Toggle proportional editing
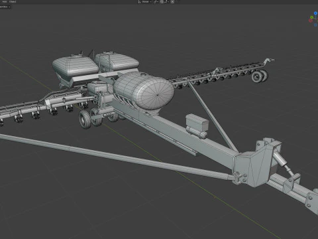Image resolution: width=318 pixels, height=239 pixels. (x=172, y=1)
